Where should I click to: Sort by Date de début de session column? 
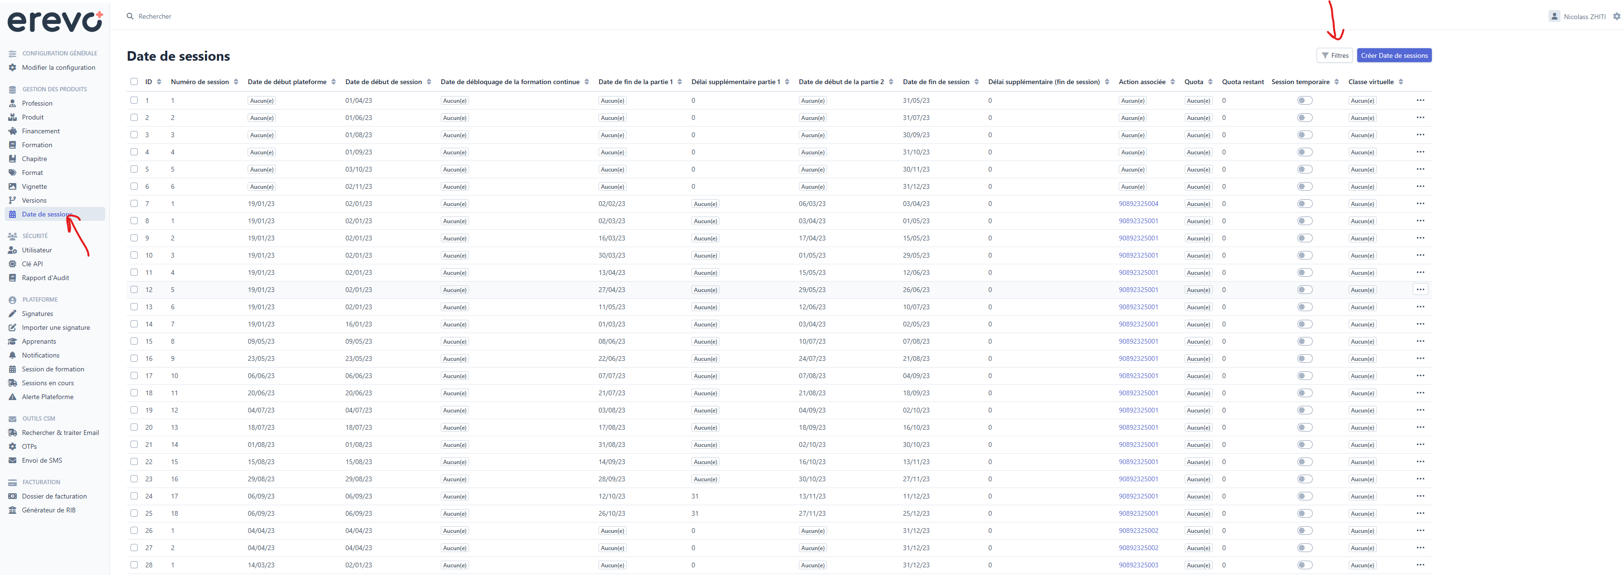pos(388,82)
